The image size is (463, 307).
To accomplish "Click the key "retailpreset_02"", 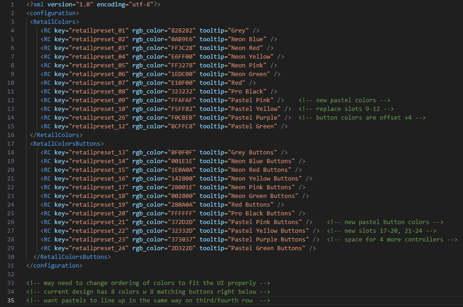I will pos(99,39).
